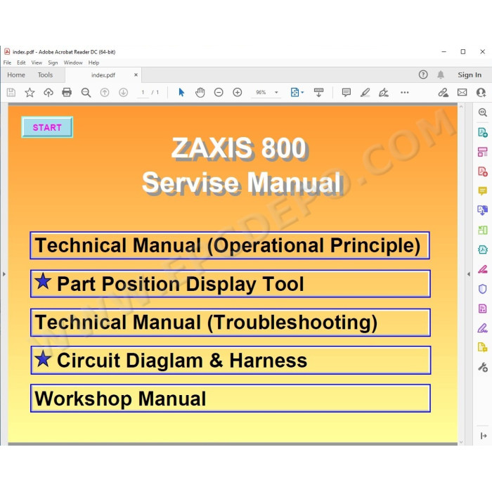Open More Tools wrench in right pane
492x492 pixels.
tap(483, 367)
